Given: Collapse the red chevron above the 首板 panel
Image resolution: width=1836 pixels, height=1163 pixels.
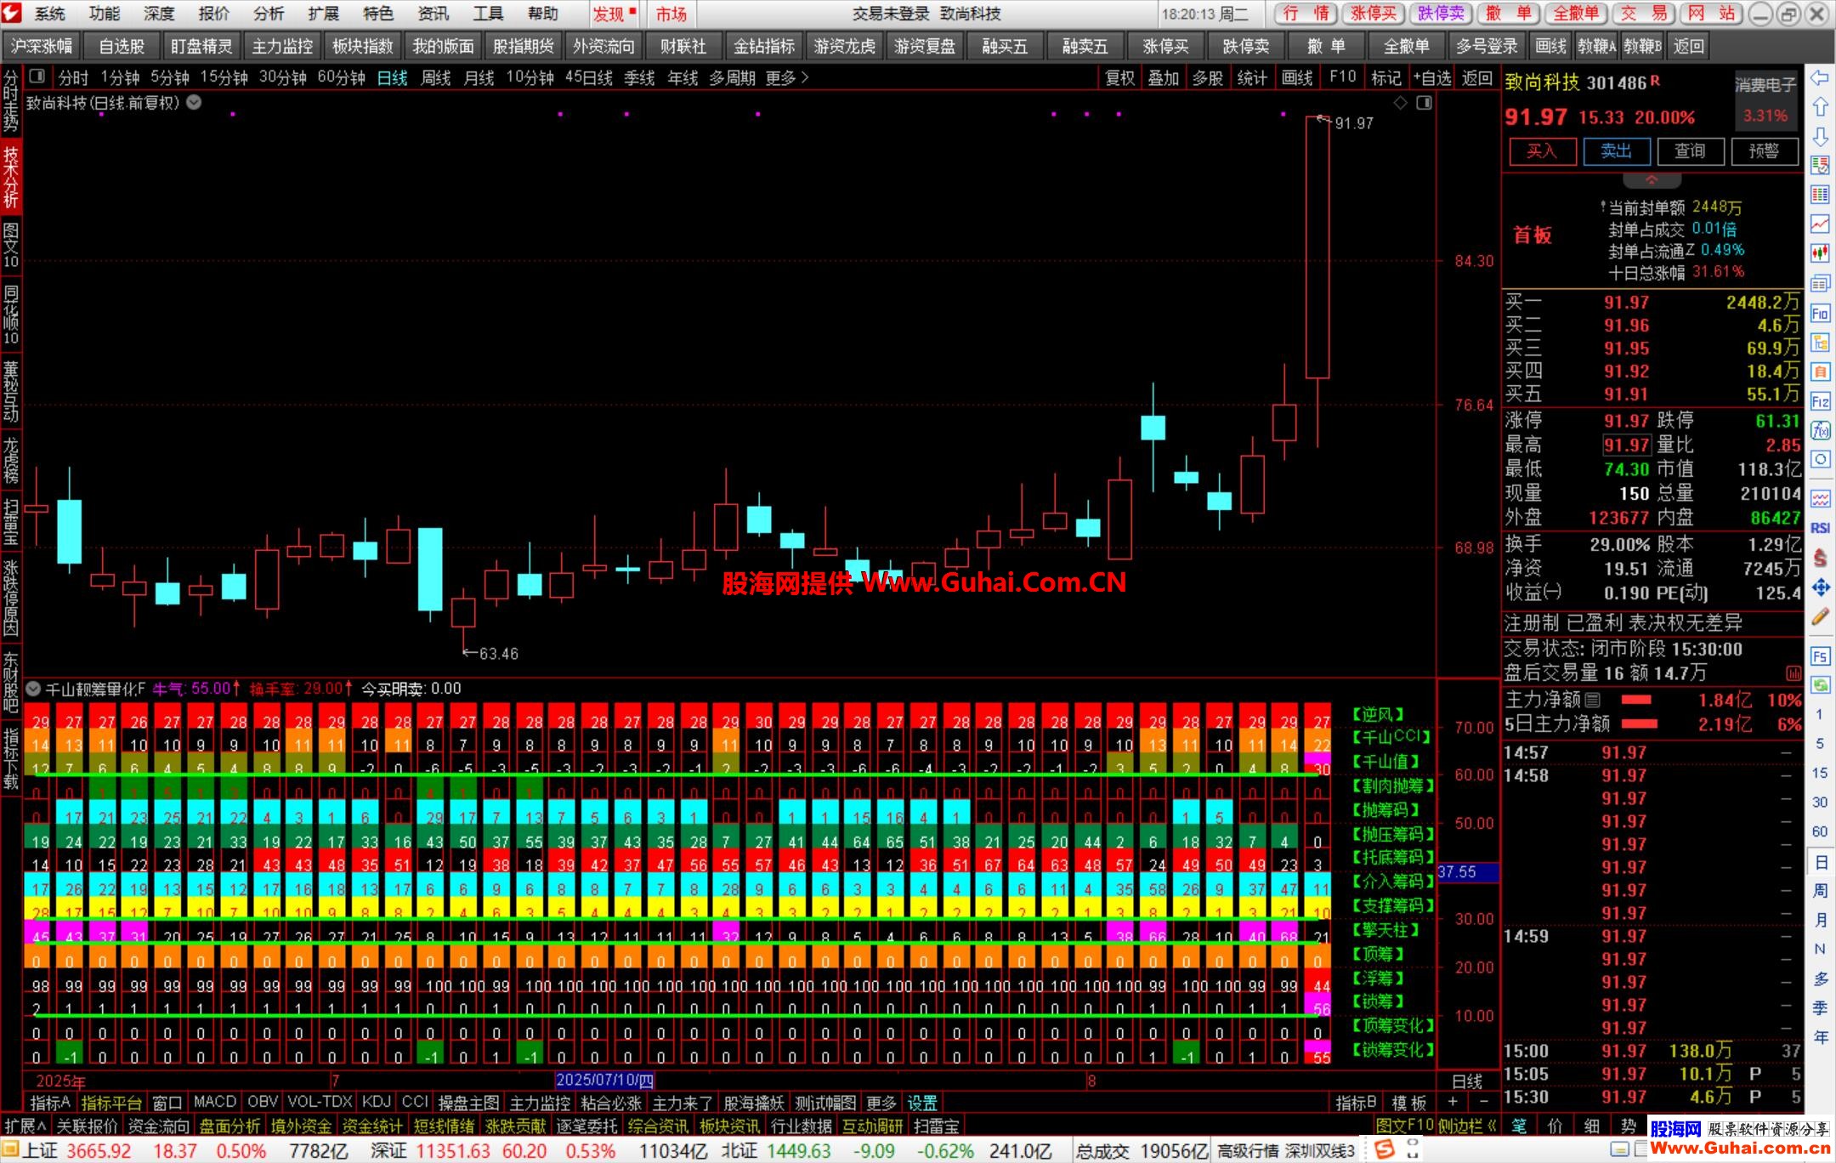Looking at the screenshot, I should (x=1652, y=180).
